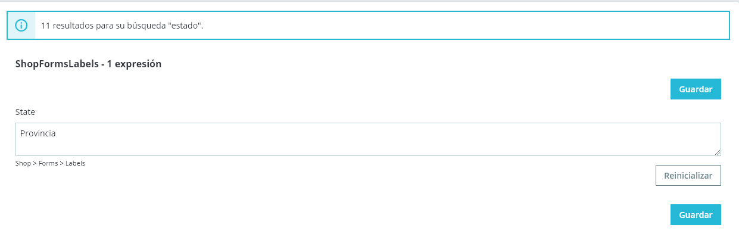The image size is (739, 237).
Task: Click the State label above the field
Action: pyautogui.click(x=25, y=112)
